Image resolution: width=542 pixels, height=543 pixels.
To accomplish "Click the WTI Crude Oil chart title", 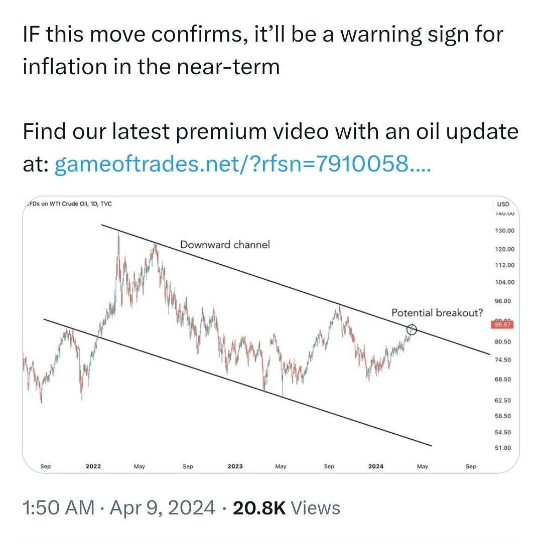I will (x=69, y=204).
